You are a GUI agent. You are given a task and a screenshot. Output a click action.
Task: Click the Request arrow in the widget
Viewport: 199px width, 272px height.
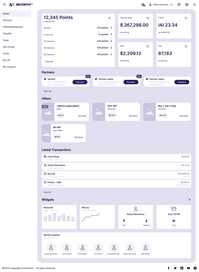146,221
